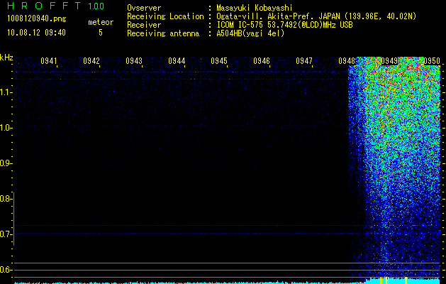Click the A504HB(yagi 4el) antenna text
The width and height of the screenshot is (446, 284).
point(250,33)
